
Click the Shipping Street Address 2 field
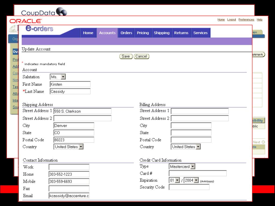82,118
